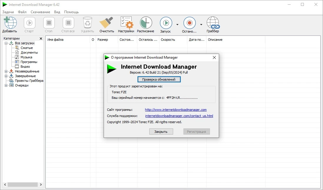323x190 pixels.
Task: Click the Проверка обновлений button
Action: (x=159, y=79)
